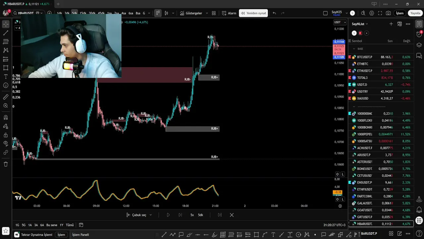Jump replay to real-time
This screenshot has height=239, width=424.
[220, 215]
